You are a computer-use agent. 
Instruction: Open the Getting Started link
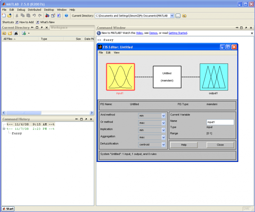(178, 33)
